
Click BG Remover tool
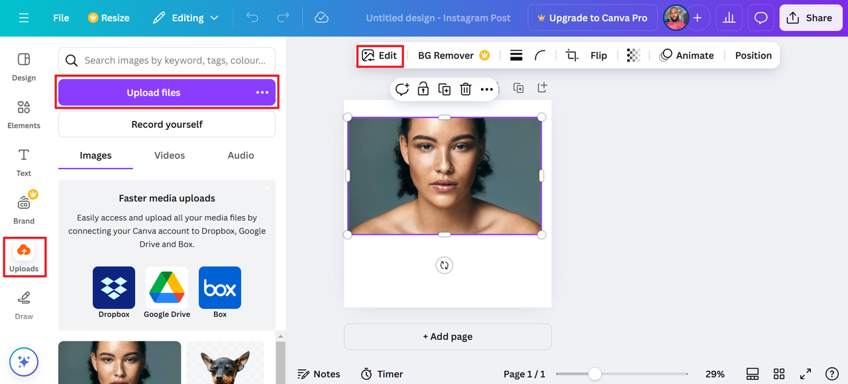point(454,56)
